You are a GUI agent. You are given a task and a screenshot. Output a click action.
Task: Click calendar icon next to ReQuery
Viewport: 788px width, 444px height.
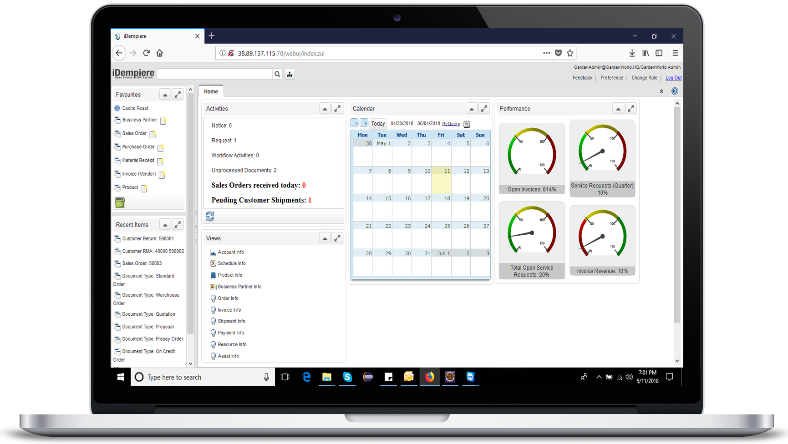click(x=467, y=124)
